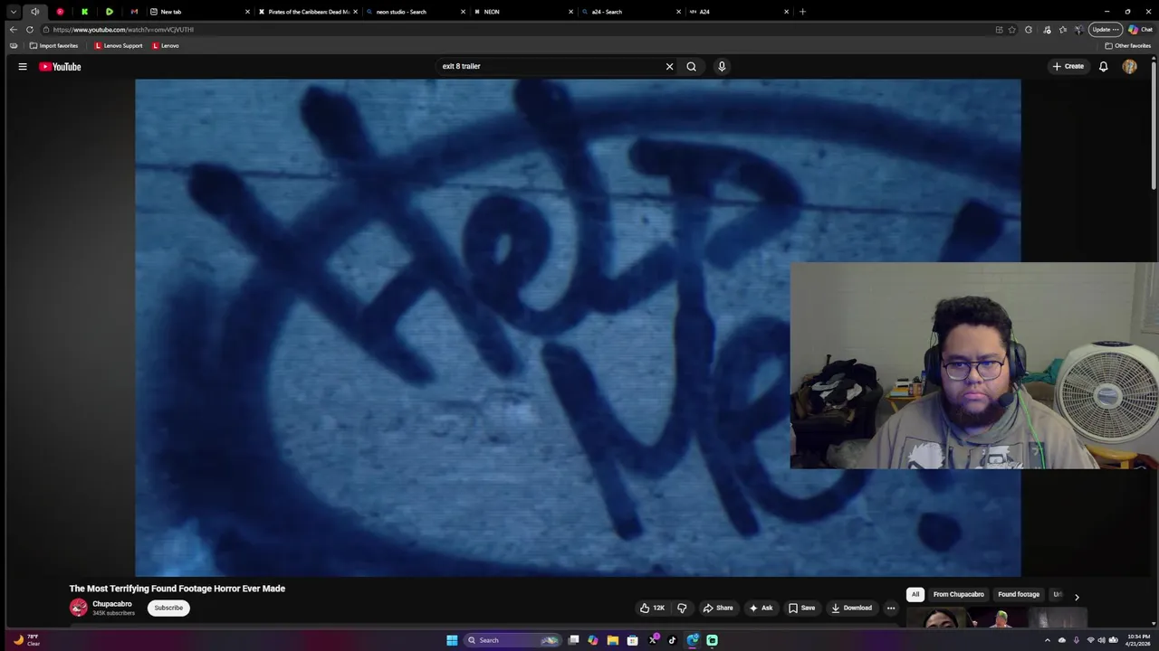Open a new browser tab

click(802, 12)
